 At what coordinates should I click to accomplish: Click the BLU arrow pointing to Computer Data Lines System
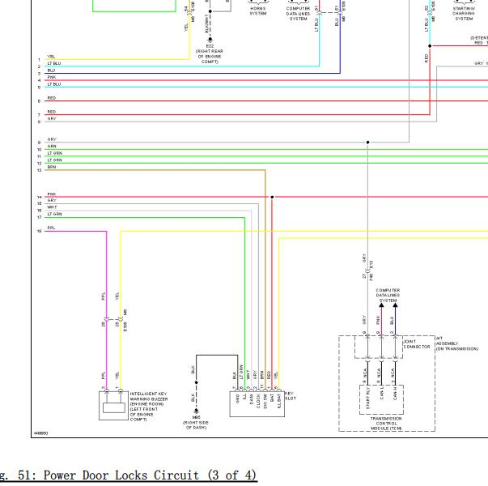tap(395, 305)
